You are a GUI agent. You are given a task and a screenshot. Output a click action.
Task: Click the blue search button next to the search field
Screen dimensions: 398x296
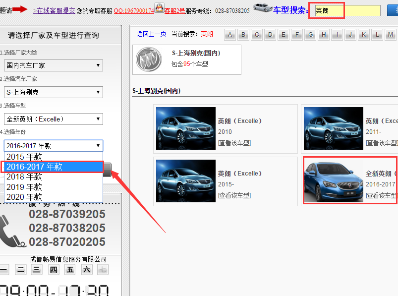point(393,10)
